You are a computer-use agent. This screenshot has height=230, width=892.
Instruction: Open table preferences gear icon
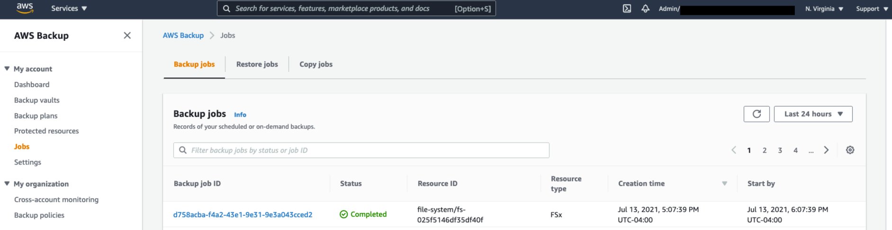850,150
